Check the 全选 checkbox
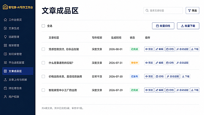Image resolution: width=204 pixels, height=115 pixels. [x=43, y=26]
